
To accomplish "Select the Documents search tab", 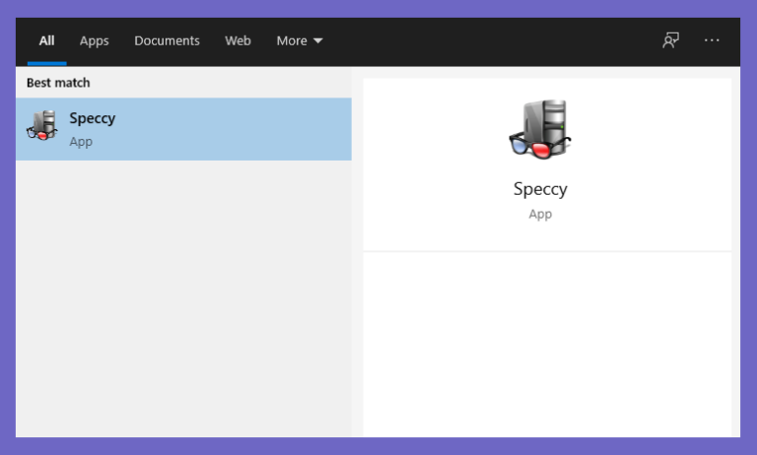I will 167,41.
